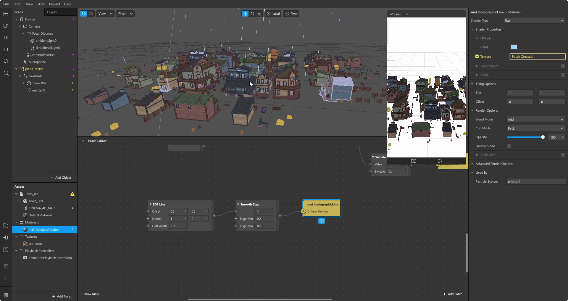The image size is (568, 301).
Task: Click the Add Patch button
Action: coord(453,294)
